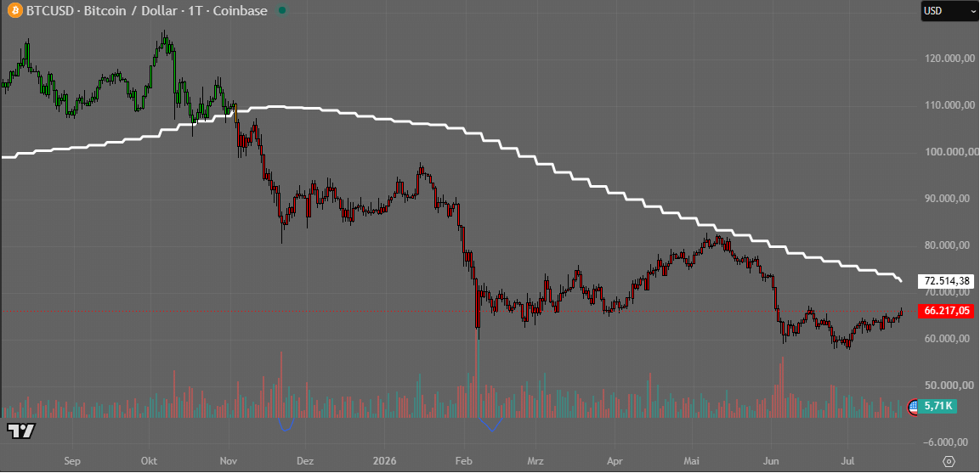Click the Jul label on time axis
The width and height of the screenshot is (980, 473).
click(847, 462)
